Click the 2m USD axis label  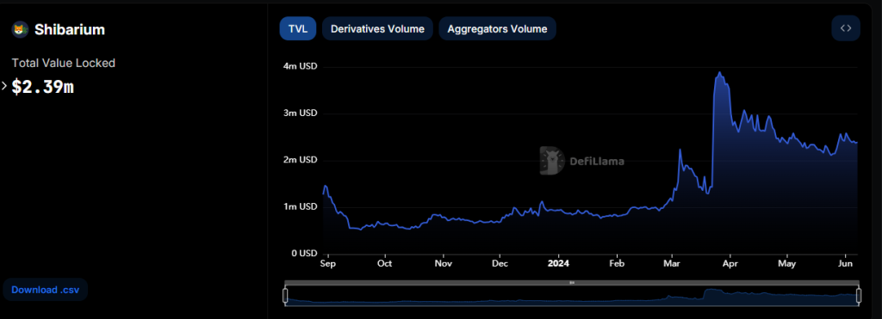[301, 160]
